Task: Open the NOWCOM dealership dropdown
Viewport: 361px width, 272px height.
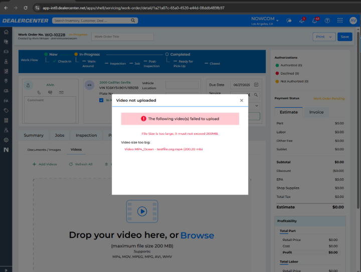Action: [x=265, y=21]
